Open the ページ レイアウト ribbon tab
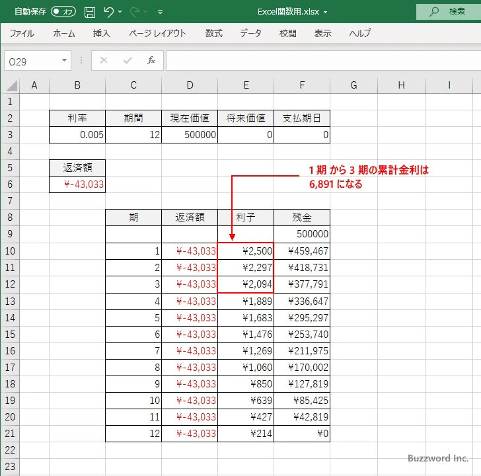This screenshot has width=481, height=476. tap(157, 33)
